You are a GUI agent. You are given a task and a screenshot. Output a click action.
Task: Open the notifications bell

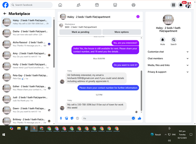[x=181, y=5]
